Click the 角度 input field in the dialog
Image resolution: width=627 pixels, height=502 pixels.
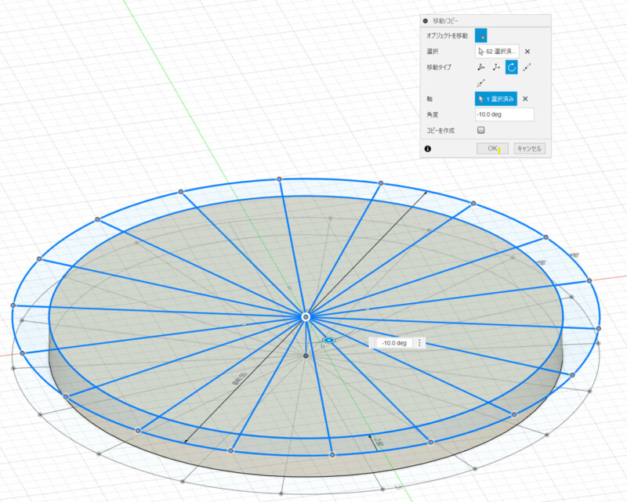504,114
